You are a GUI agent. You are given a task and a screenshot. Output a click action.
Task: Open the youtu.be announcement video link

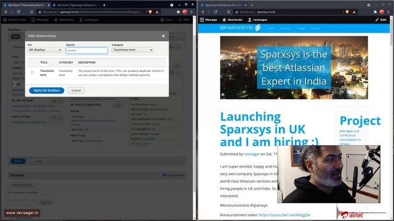[x=284, y=215]
